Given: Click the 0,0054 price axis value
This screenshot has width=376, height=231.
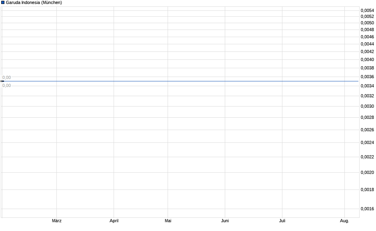Looking at the screenshot, I should [367, 10].
